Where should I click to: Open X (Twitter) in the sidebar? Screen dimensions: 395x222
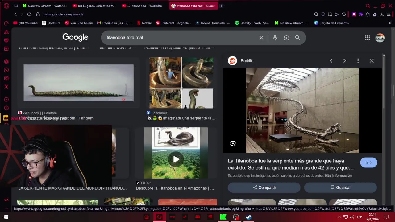[x=6, y=87]
